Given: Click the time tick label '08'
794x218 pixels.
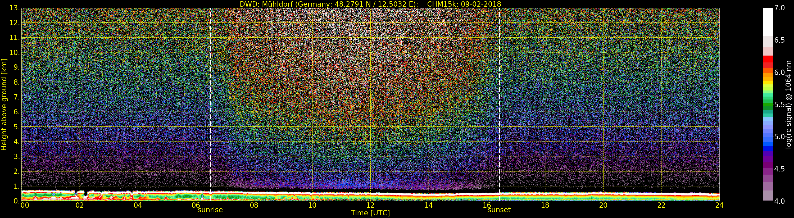Looking at the screenshot, I should (254, 205).
